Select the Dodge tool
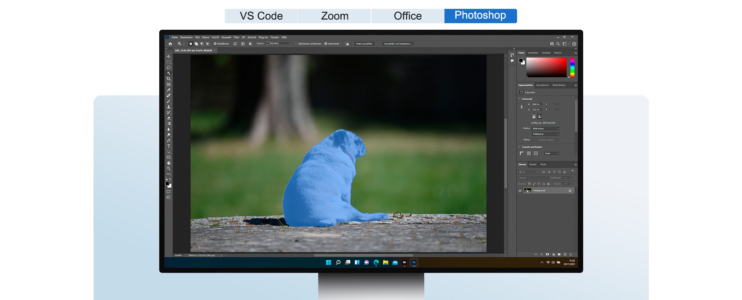The width and height of the screenshot is (742, 300). coord(168,135)
